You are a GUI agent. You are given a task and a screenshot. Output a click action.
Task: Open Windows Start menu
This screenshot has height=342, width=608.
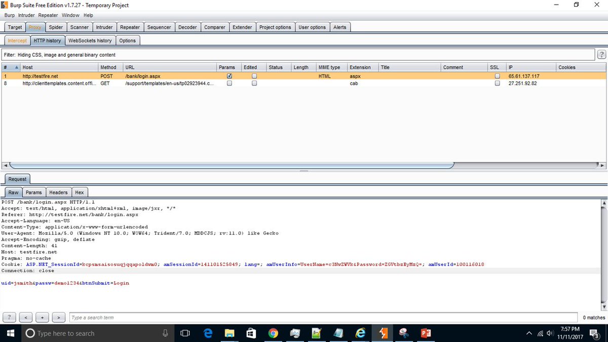[10, 333]
